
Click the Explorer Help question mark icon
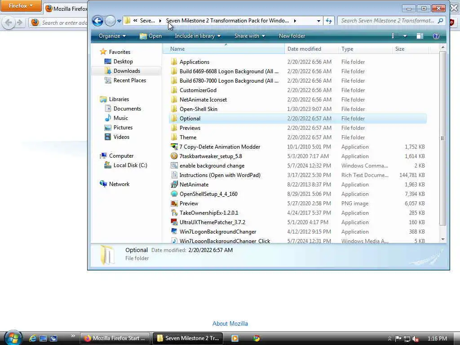click(436, 36)
